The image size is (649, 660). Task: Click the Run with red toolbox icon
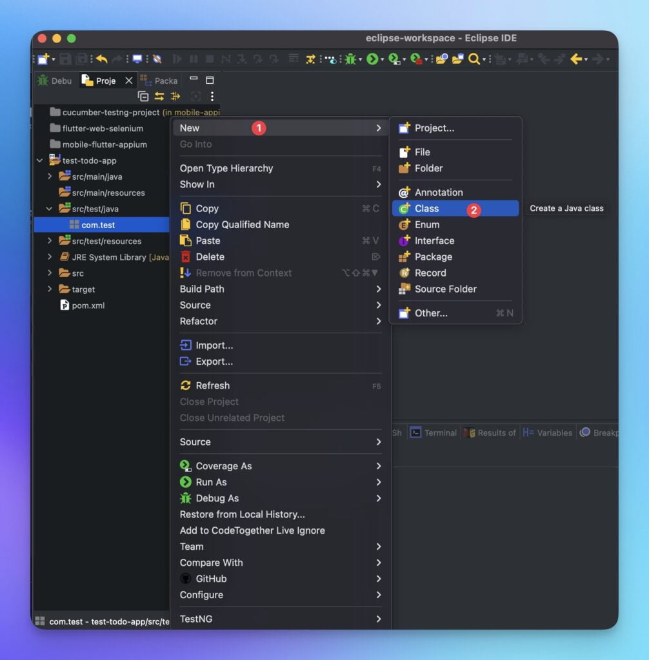[x=416, y=59]
